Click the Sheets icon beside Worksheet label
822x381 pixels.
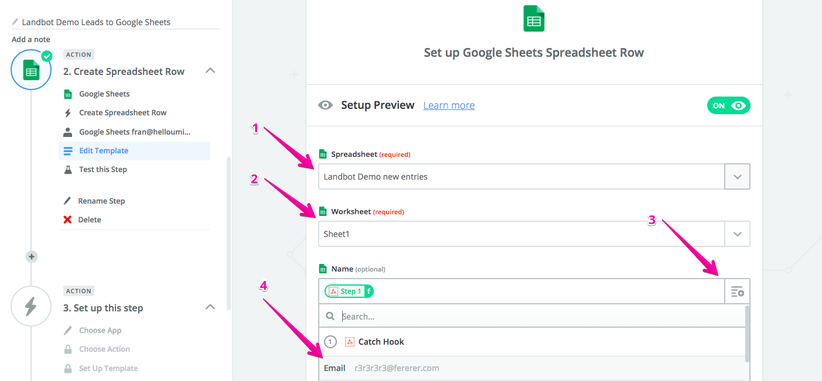(x=322, y=212)
